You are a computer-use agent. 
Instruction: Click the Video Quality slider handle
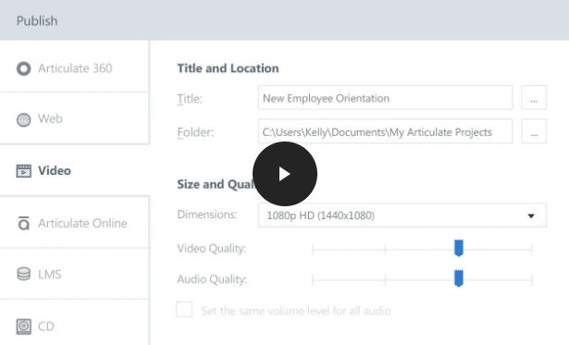[459, 248]
